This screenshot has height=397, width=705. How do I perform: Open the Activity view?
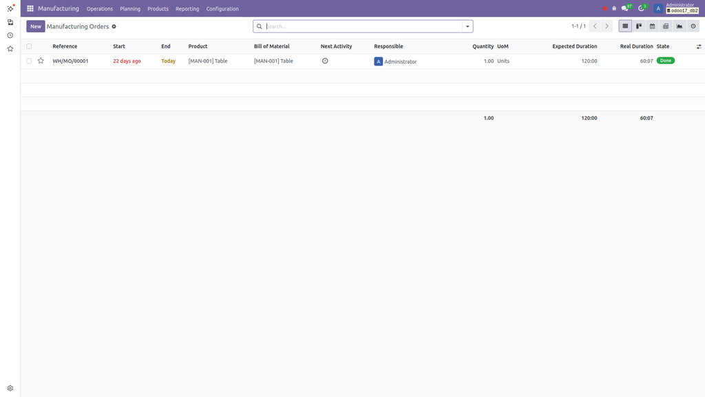pos(693,26)
